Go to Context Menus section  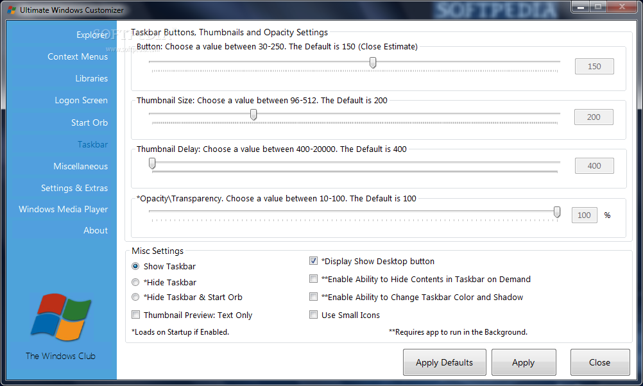(78, 56)
